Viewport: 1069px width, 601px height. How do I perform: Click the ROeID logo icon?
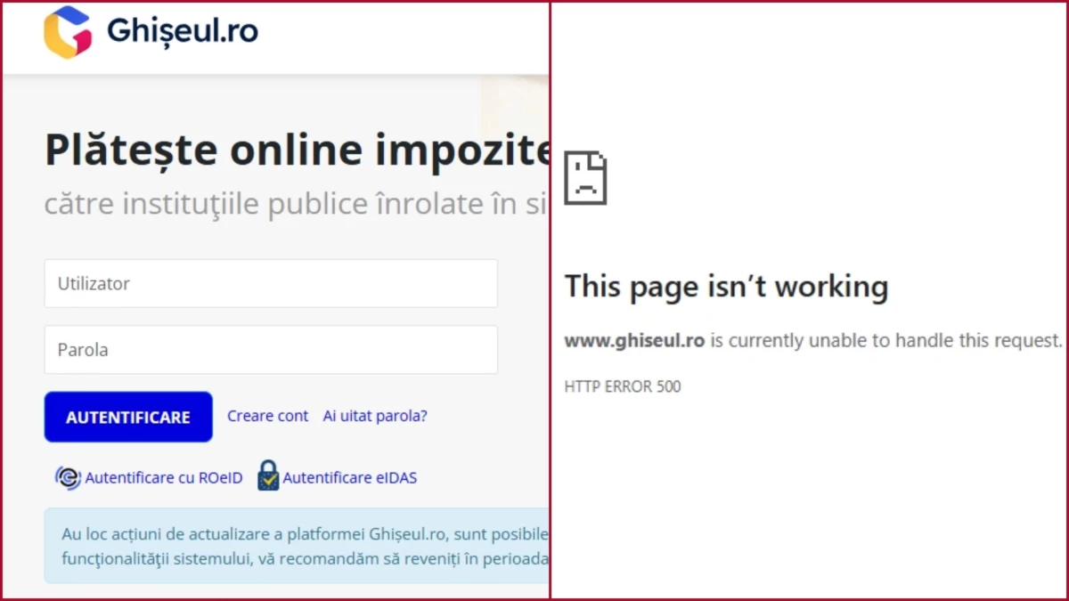[68, 477]
